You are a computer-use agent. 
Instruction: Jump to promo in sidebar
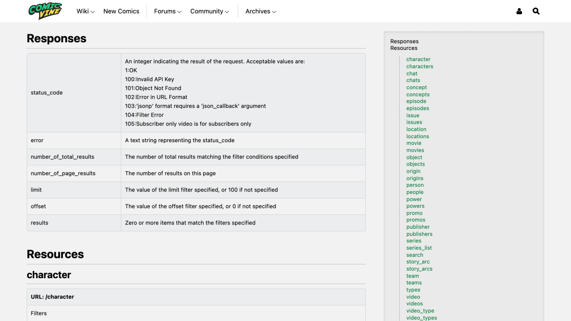point(414,213)
